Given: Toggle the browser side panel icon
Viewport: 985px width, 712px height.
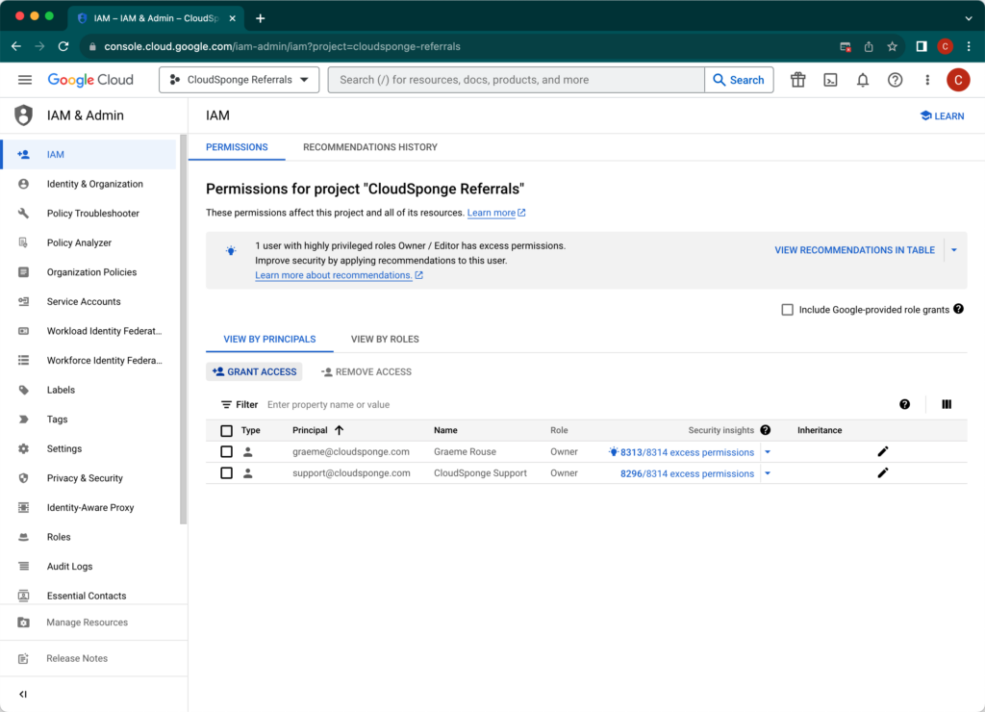Looking at the screenshot, I should click(921, 46).
